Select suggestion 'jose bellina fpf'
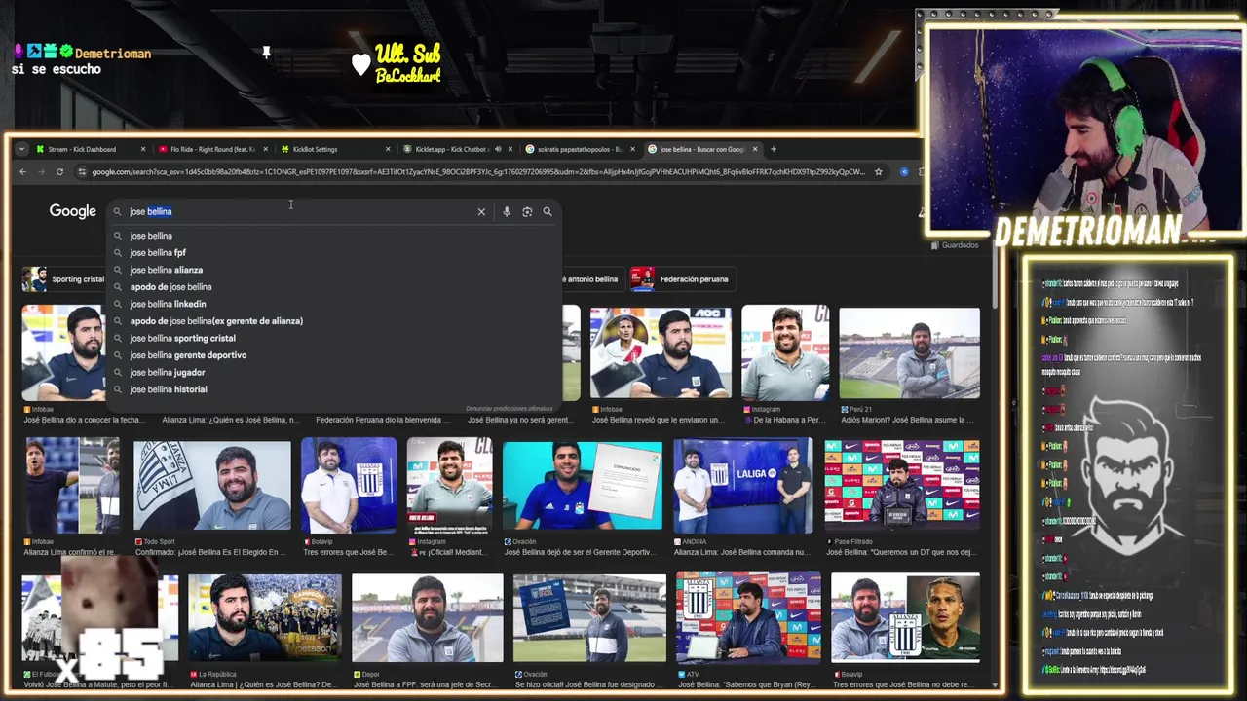 333,253
